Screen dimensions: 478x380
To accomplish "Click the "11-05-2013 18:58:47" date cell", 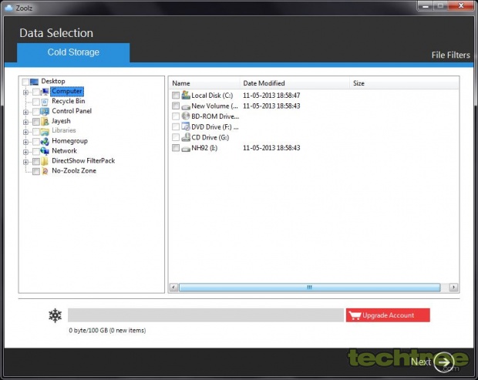I will (271, 96).
